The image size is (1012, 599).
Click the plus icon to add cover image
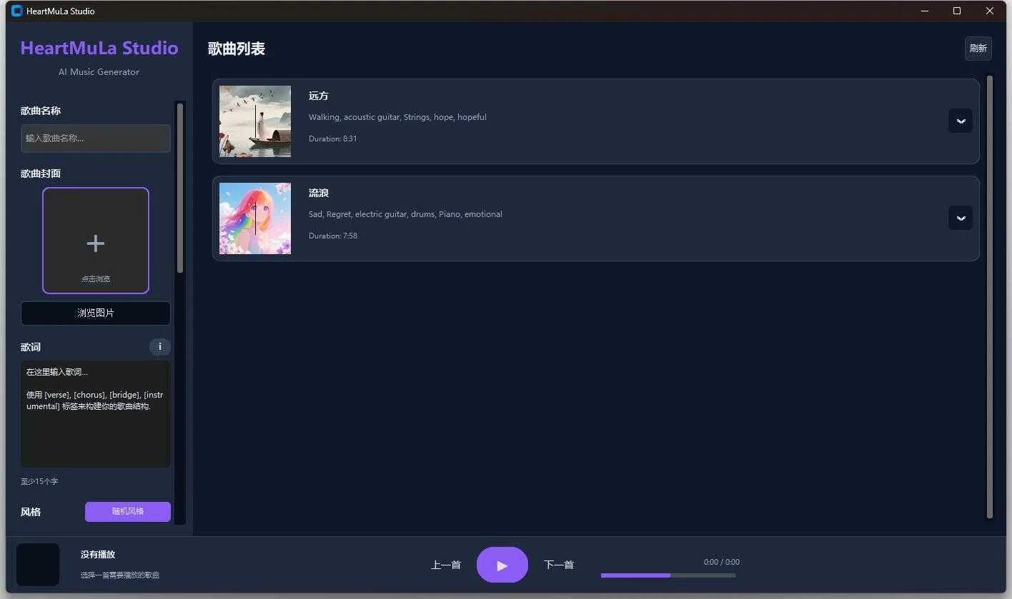(x=95, y=243)
